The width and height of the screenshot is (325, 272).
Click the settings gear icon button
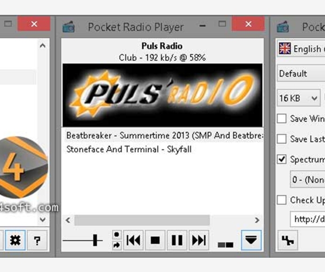(x=15, y=241)
